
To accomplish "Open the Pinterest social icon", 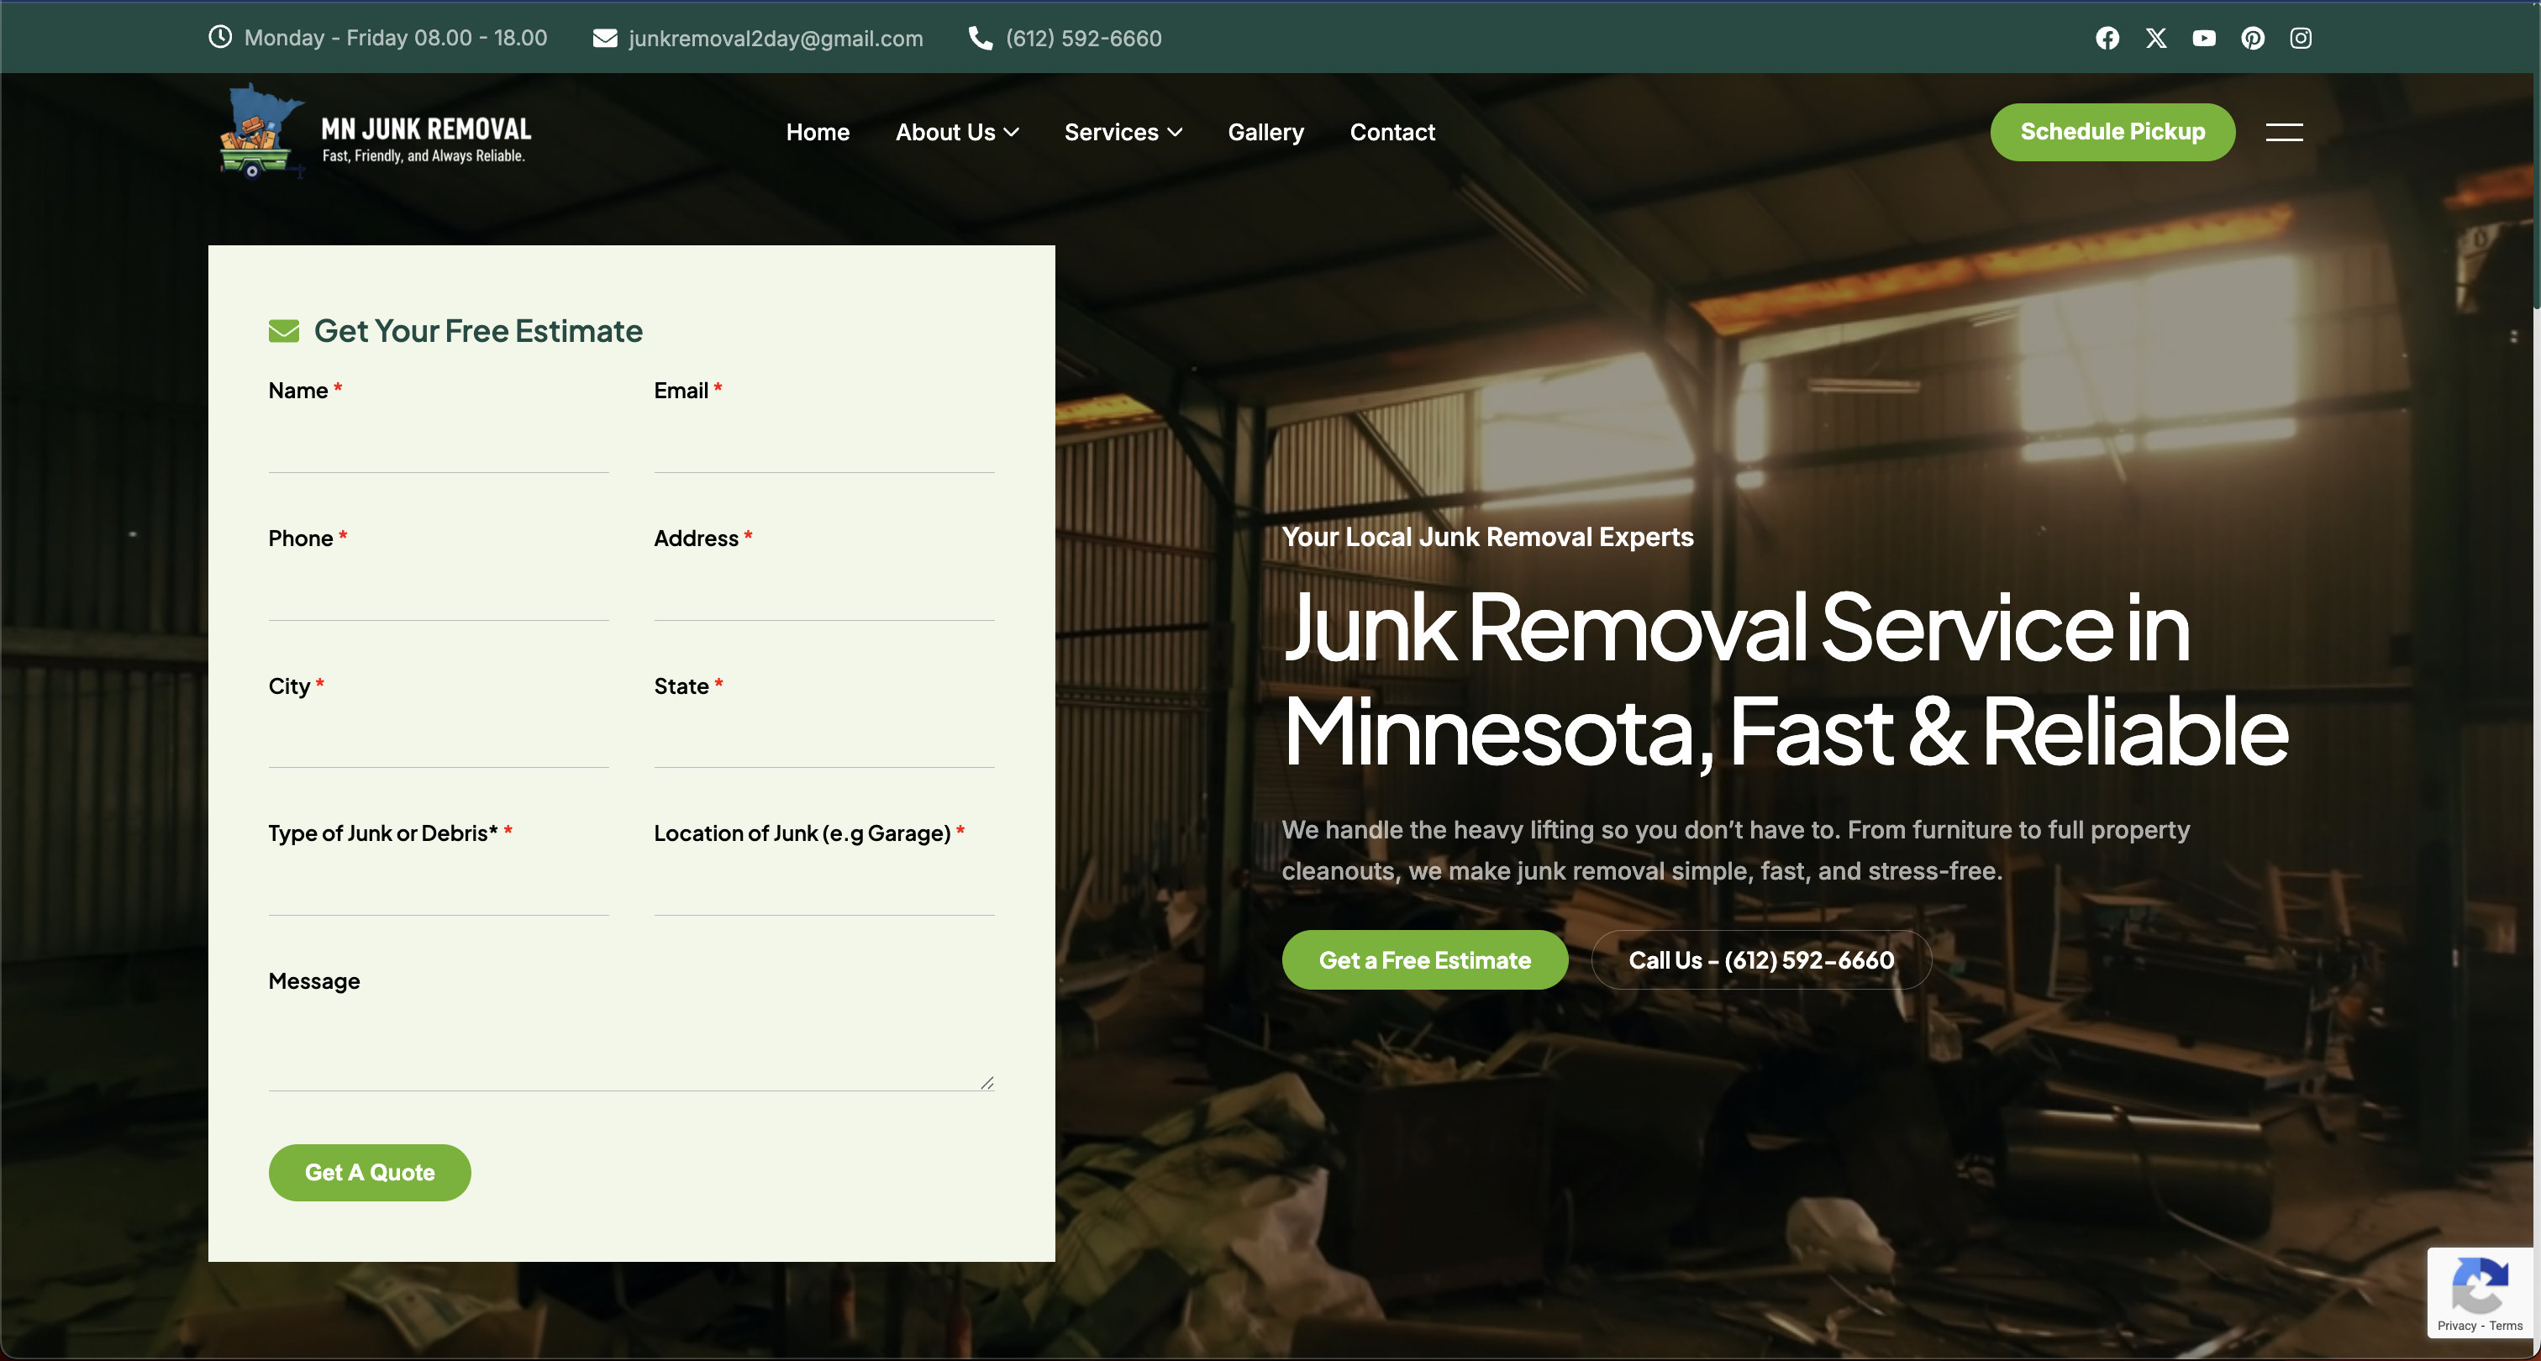I will [2252, 39].
